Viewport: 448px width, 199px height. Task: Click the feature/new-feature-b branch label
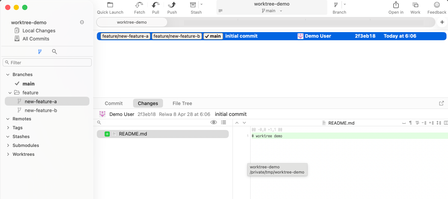177,36
